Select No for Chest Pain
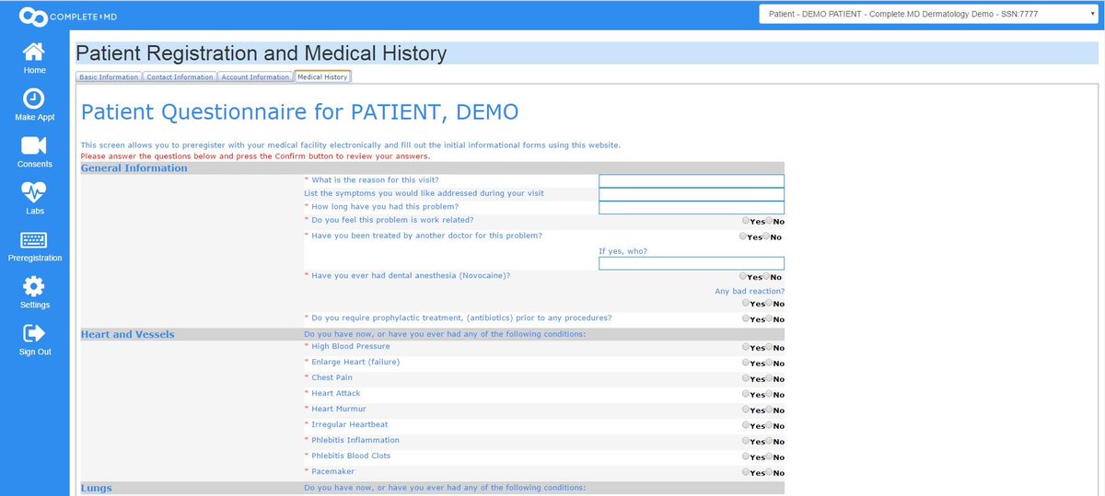This screenshot has width=1105, height=496. [769, 378]
